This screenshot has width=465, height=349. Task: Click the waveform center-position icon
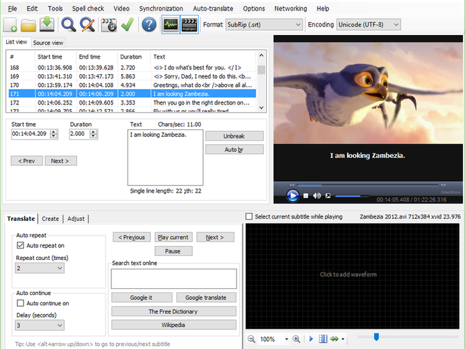323,339
